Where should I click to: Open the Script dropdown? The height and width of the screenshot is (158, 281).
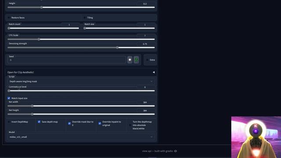click(x=81, y=81)
